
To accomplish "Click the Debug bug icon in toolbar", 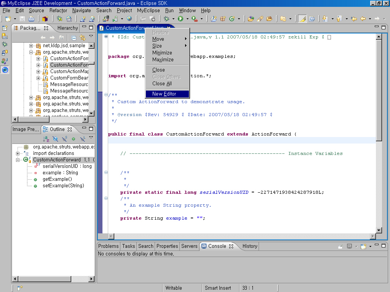I will pyautogui.click(x=166, y=19).
